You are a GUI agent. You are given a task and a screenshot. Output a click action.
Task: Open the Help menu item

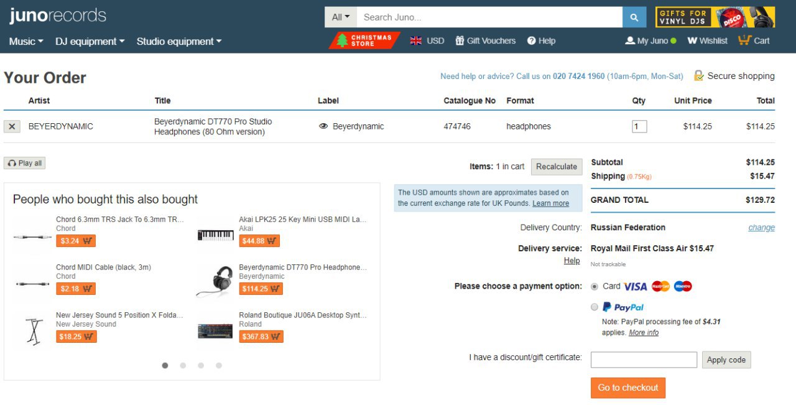pyautogui.click(x=541, y=40)
